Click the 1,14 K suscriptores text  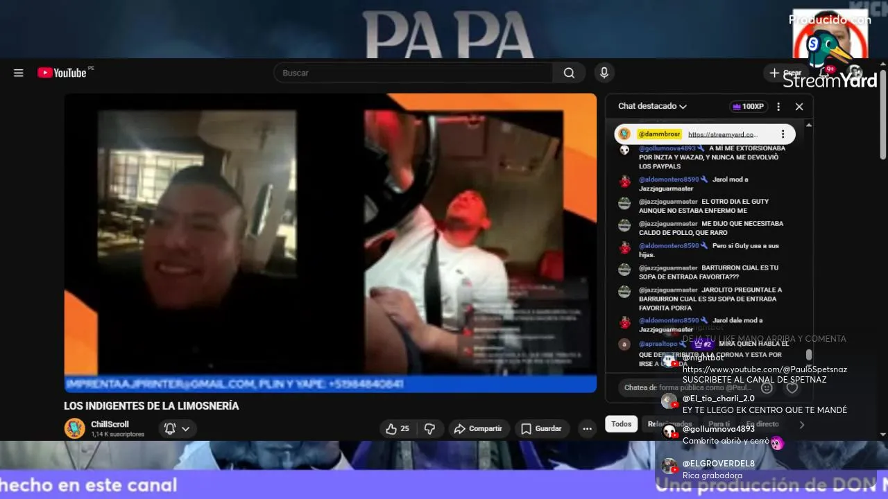click(117, 435)
